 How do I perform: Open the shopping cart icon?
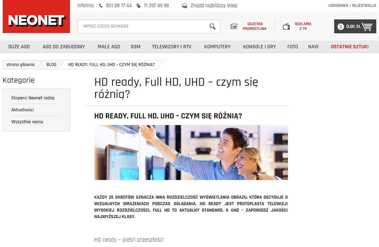point(367,27)
